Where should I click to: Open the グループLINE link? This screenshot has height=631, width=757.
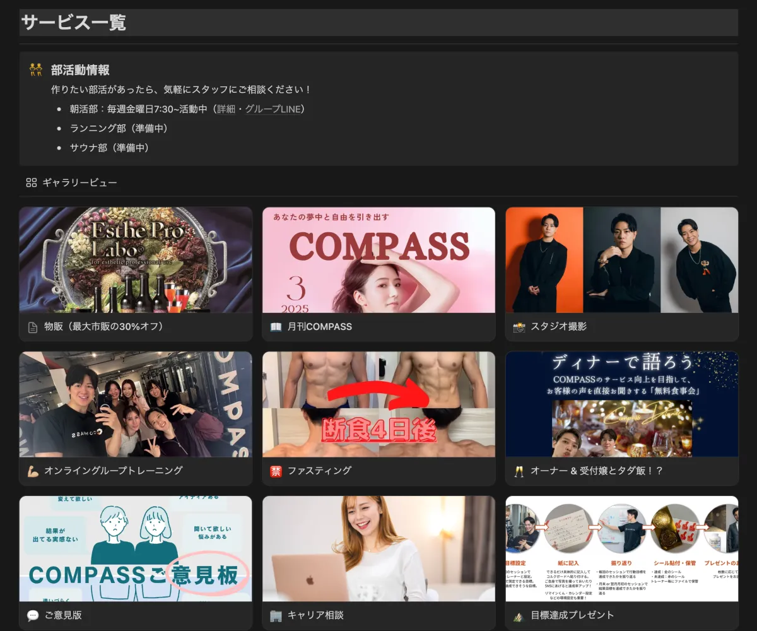tap(273, 109)
